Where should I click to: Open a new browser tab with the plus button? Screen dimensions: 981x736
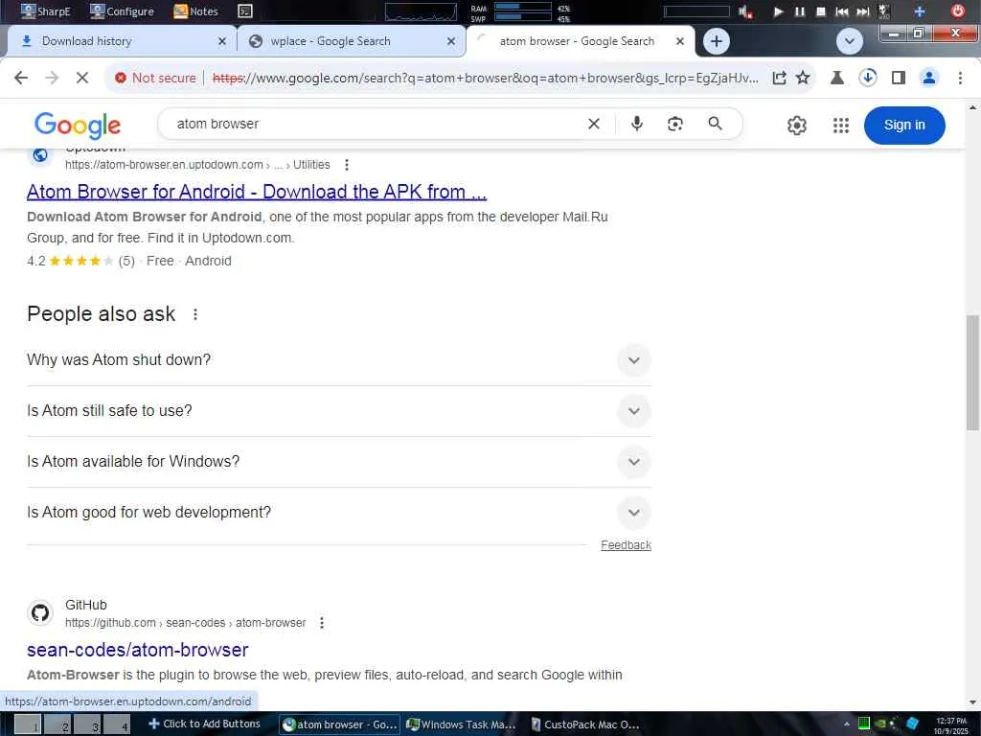(x=717, y=41)
